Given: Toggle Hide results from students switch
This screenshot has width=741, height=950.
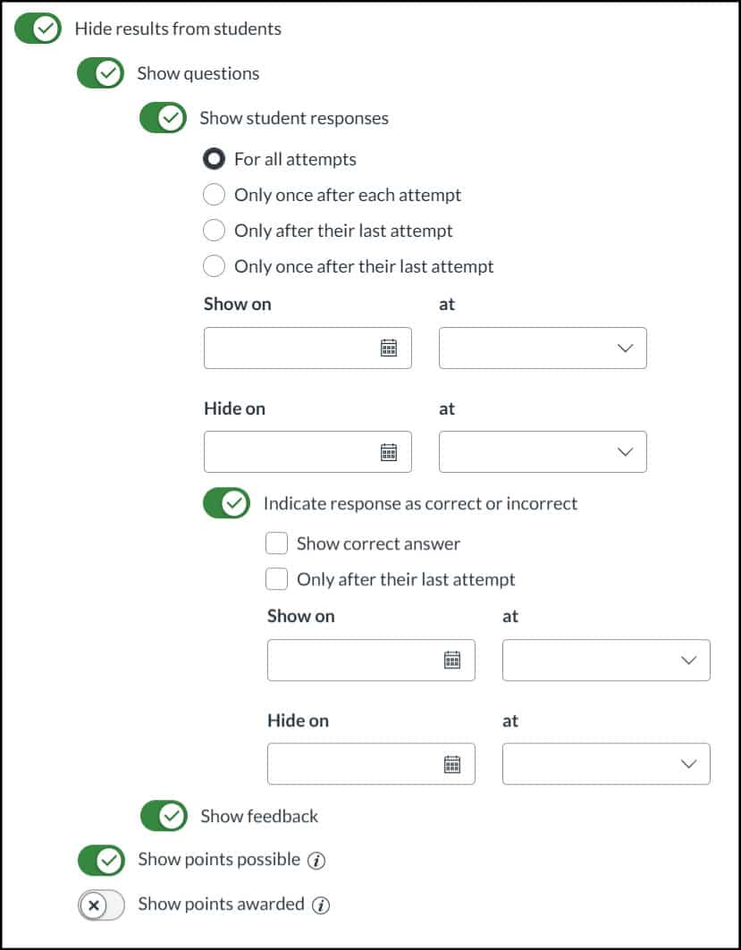Looking at the screenshot, I should click(38, 29).
